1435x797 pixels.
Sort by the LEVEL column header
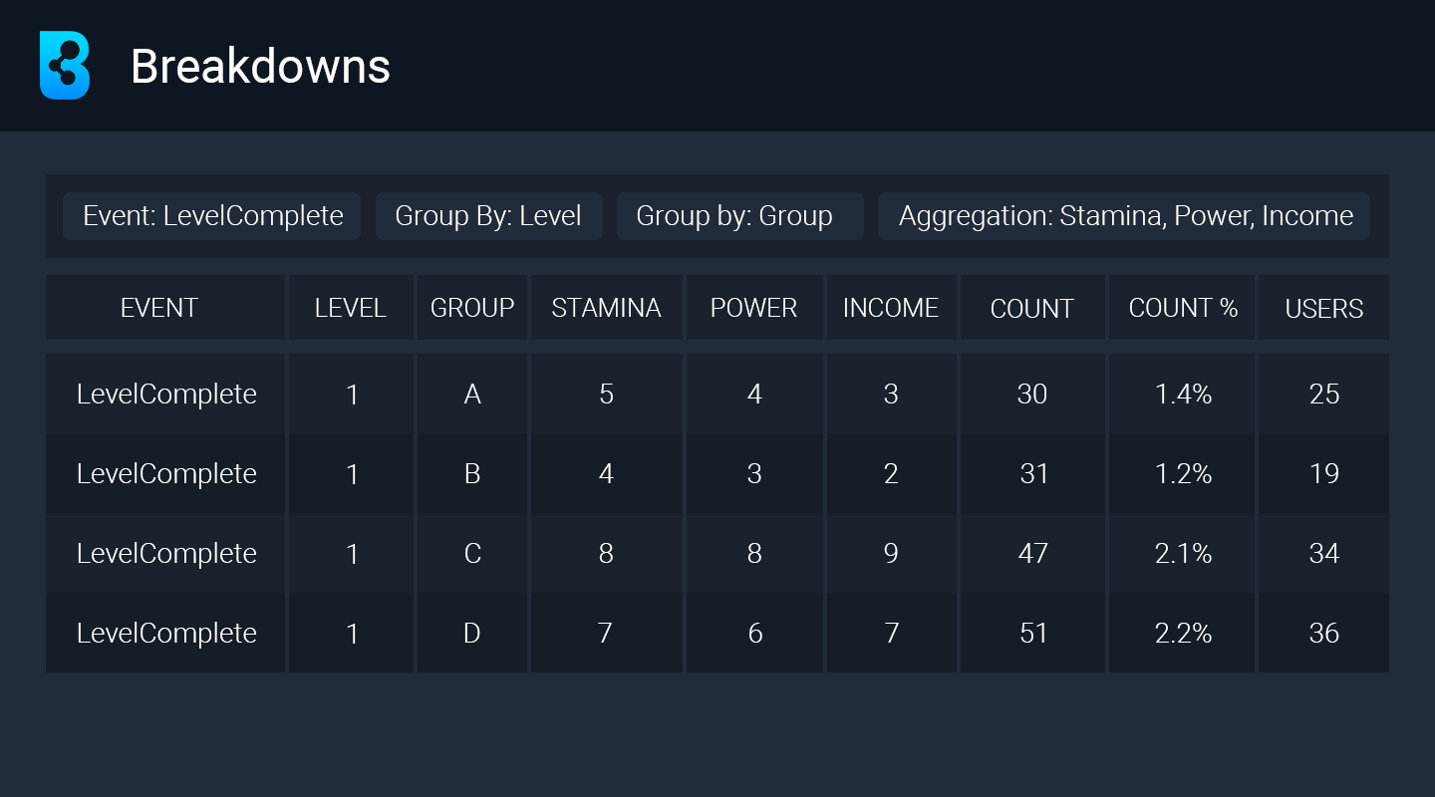(351, 308)
